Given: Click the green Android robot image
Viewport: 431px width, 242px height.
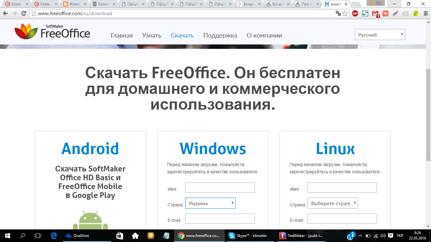Looking at the screenshot, I should coord(90,220).
